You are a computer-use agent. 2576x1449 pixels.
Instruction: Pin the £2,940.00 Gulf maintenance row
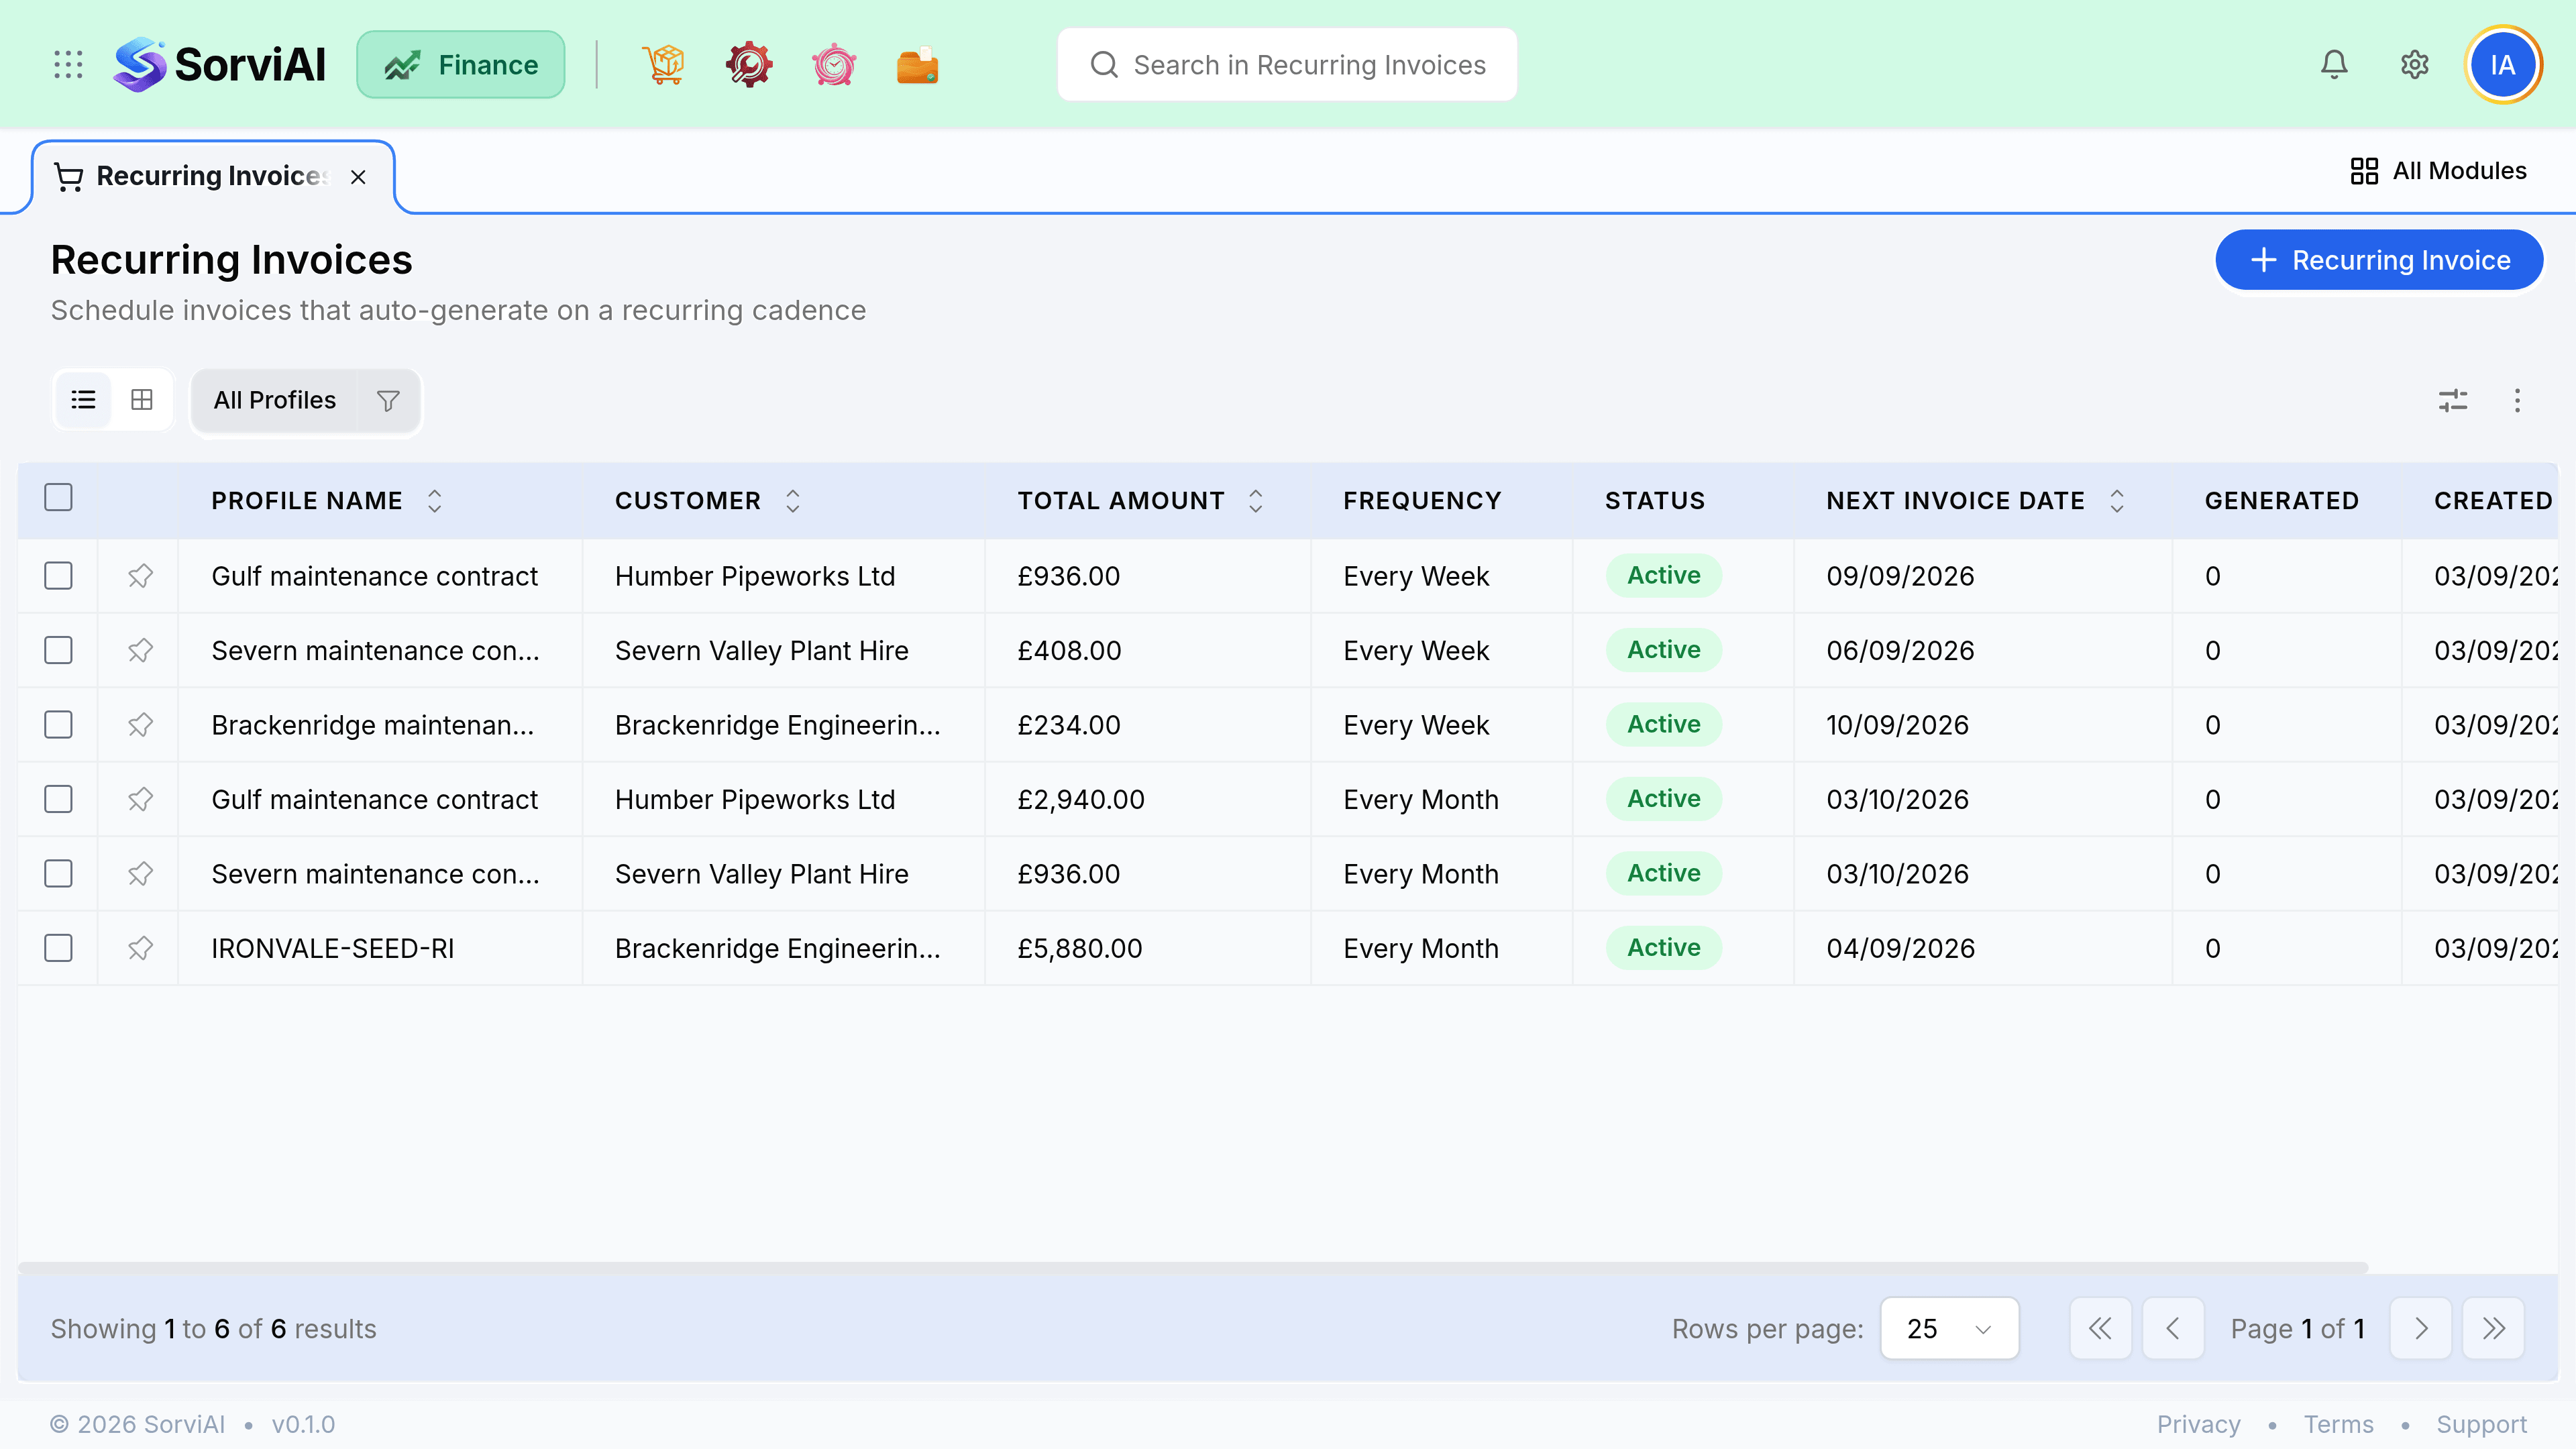point(140,799)
